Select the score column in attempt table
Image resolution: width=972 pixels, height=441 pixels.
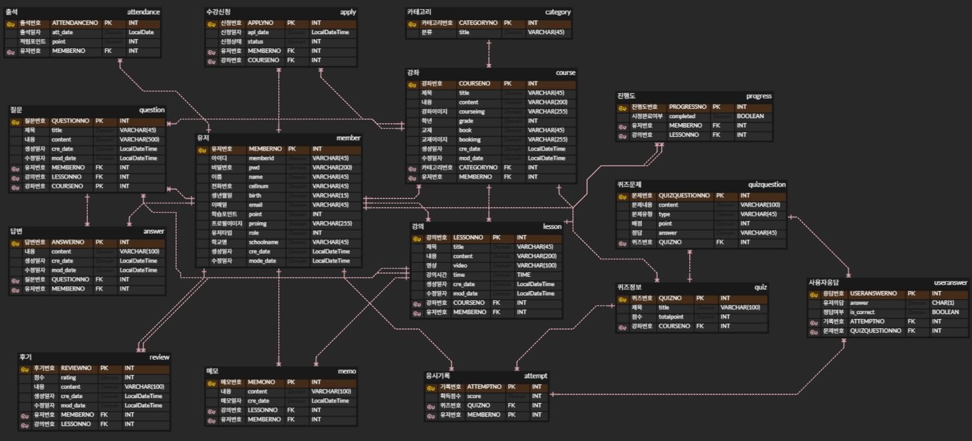[474, 396]
